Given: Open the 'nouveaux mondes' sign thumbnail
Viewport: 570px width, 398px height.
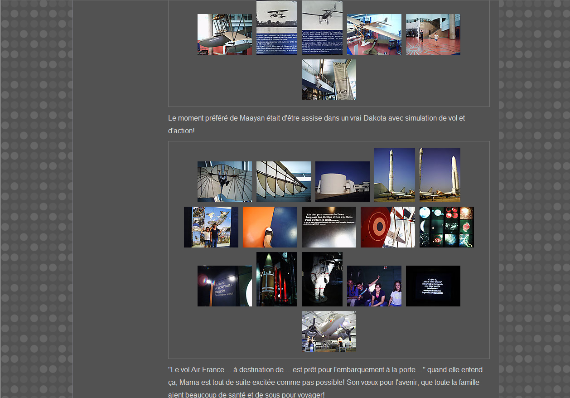Looking at the screenshot, I should tap(224, 286).
